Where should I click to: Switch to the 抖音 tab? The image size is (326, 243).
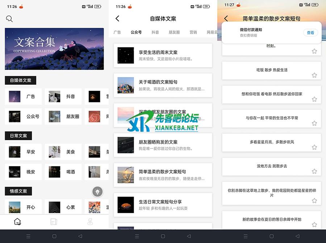[155, 32]
